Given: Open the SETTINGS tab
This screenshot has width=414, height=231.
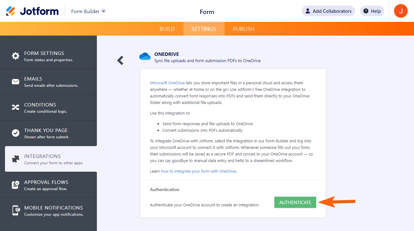Looking at the screenshot, I should pos(204,29).
